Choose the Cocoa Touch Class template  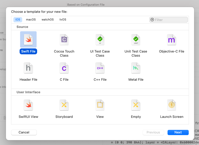tap(64, 39)
